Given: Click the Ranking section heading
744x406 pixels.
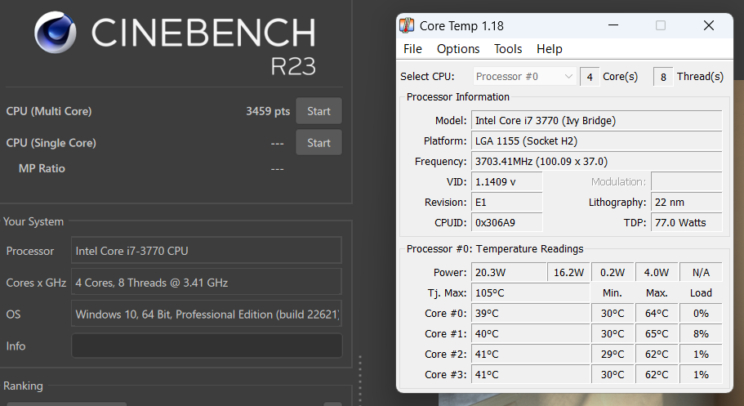Looking at the screenshot, I should [x=23, y=386].
